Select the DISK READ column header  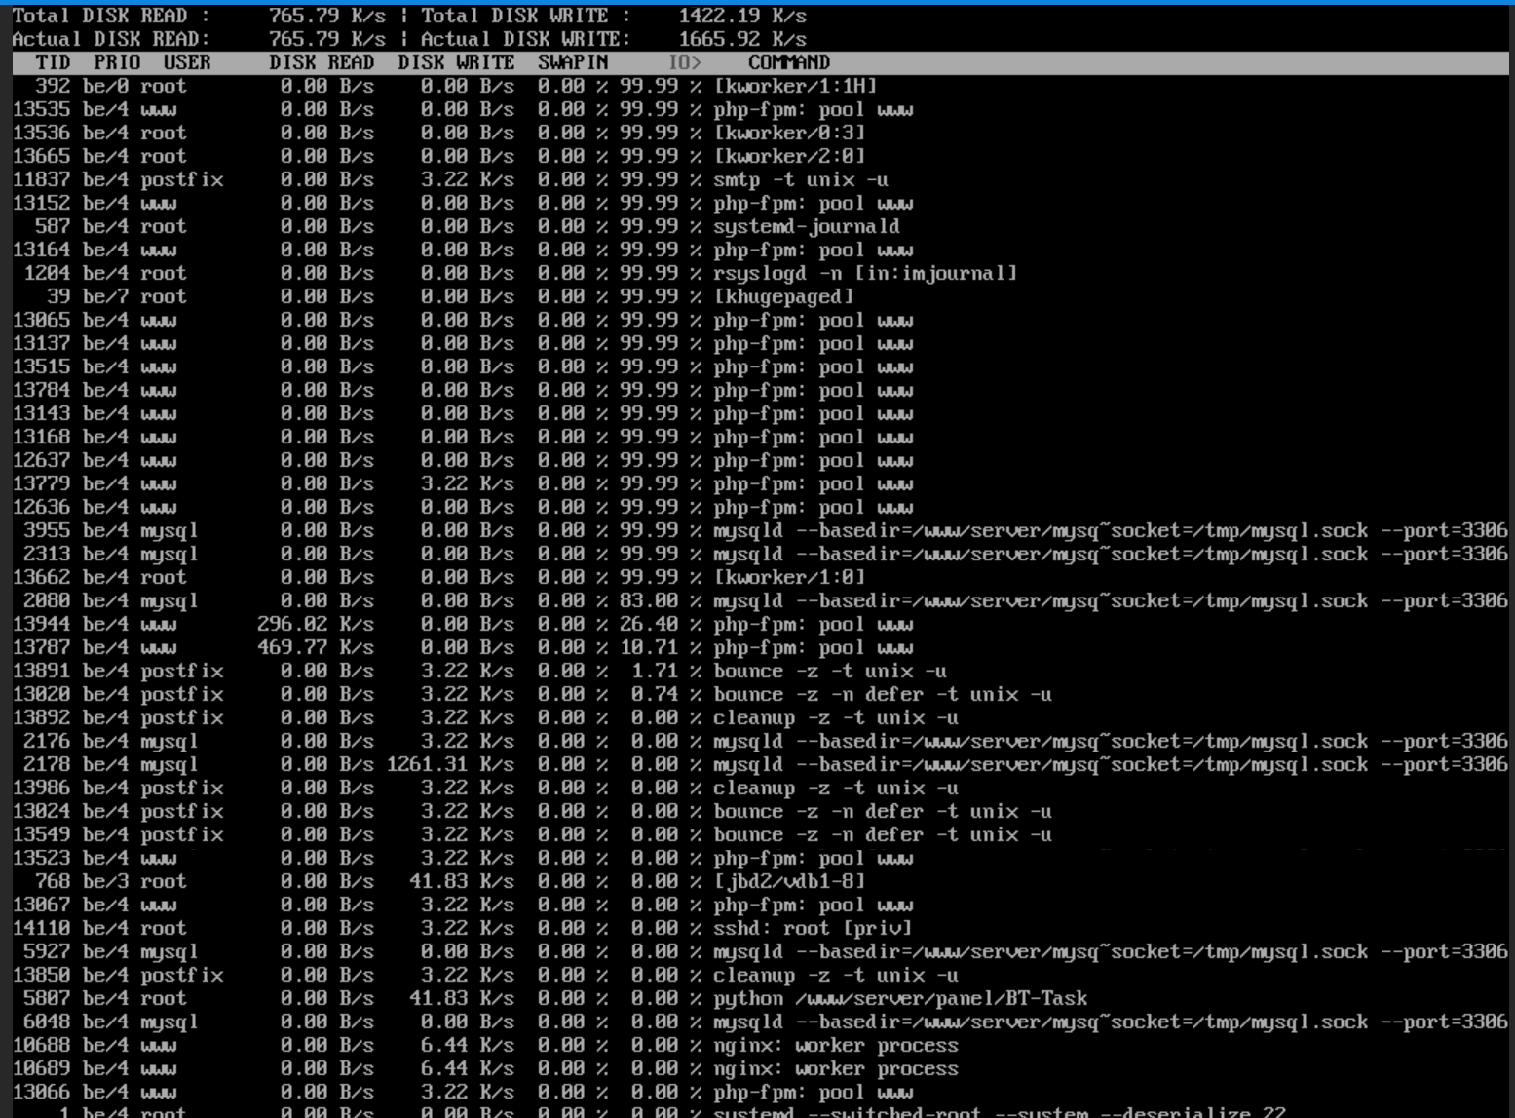(x=322, y=62)
